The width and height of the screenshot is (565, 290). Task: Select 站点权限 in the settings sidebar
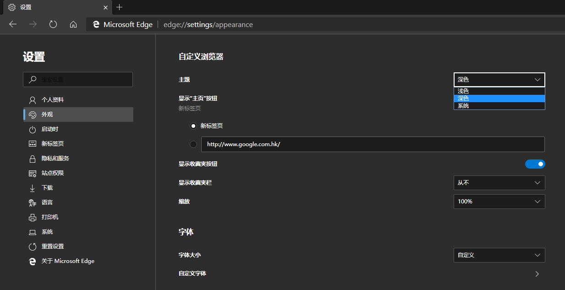pyautogui.click(x=50, y=173)
